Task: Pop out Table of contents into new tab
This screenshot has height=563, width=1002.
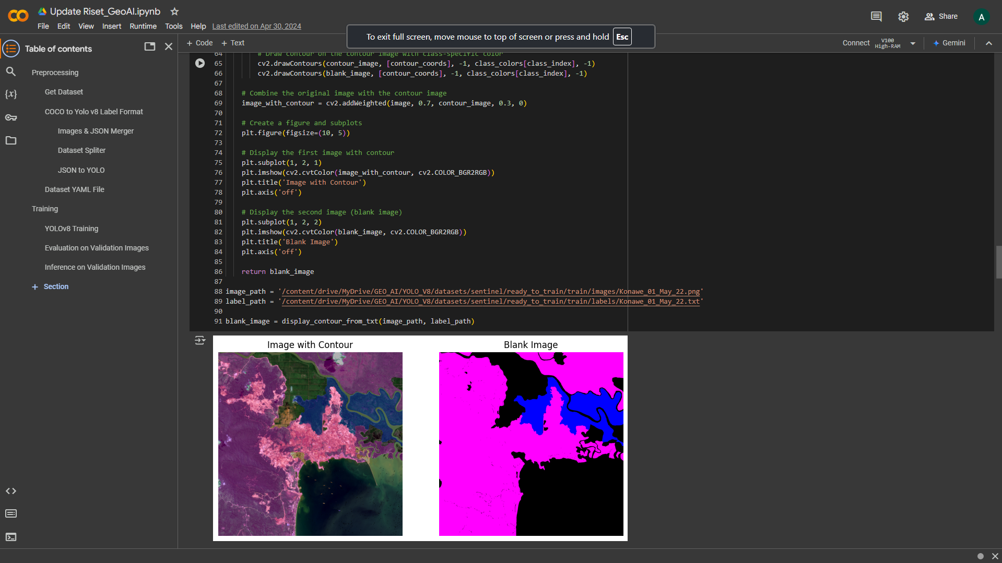Action: [150, 46]
